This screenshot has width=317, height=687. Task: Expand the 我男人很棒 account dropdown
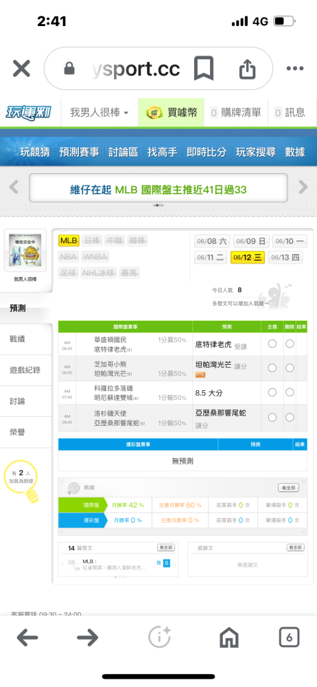[99, 113]
